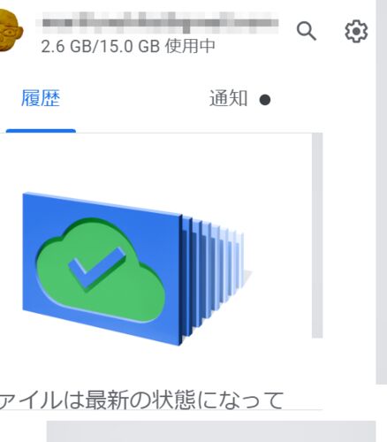Click the checkmark inside the green cloud
This screenshot has height=442, width=387.
click(x=96, y=267)
